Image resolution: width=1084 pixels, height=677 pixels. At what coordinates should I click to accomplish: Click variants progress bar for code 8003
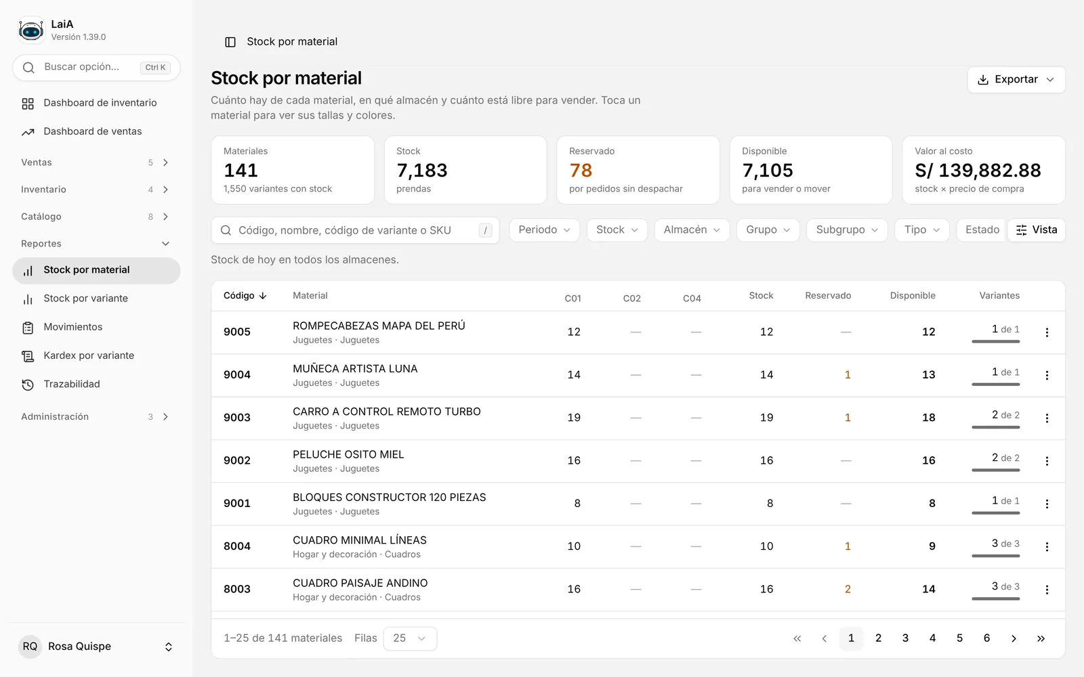995,598
